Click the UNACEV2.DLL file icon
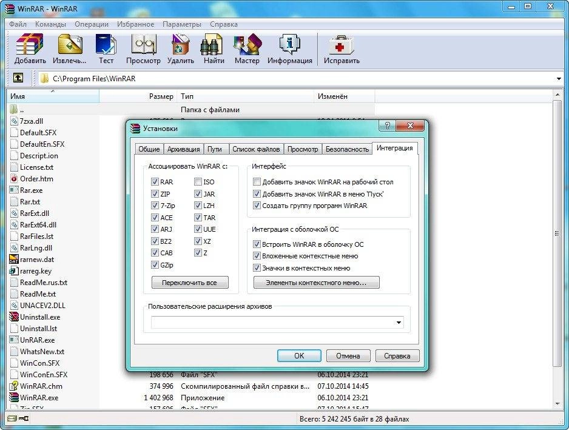 point(14,305)
